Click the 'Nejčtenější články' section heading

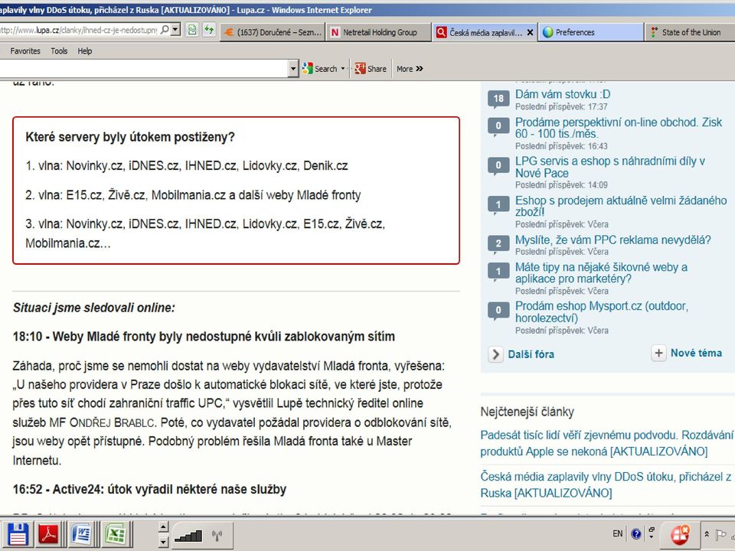pos(527,412)
